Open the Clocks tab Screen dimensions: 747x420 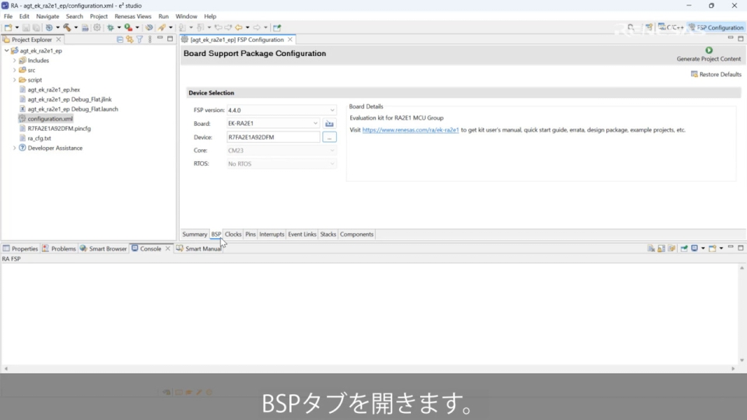(x=233, y=234)
